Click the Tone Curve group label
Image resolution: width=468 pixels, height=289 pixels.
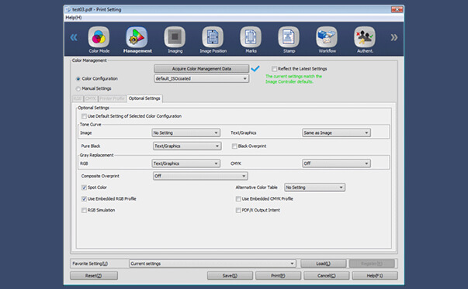91,125
